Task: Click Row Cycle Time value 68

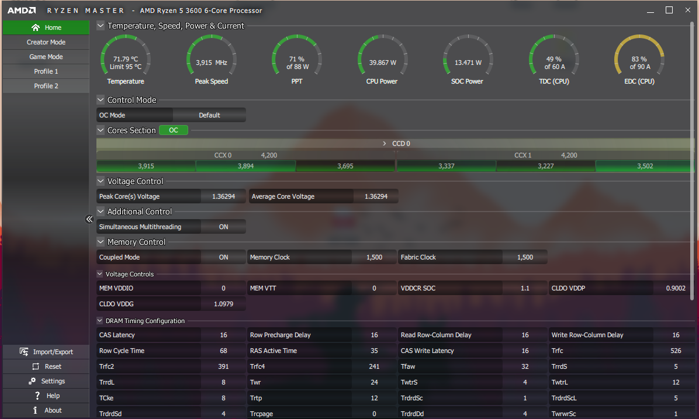Action: pyautogui.click(x=223, y=351)
